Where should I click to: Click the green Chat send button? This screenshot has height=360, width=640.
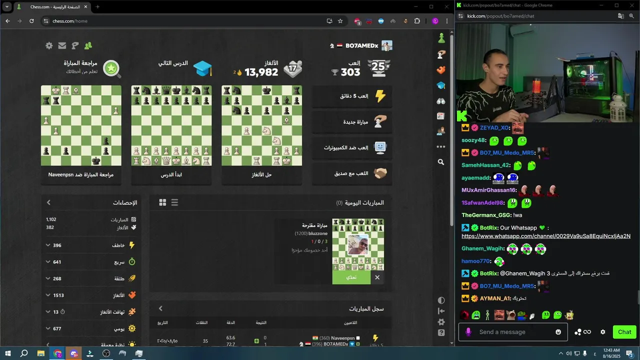[x=624, y=332]
